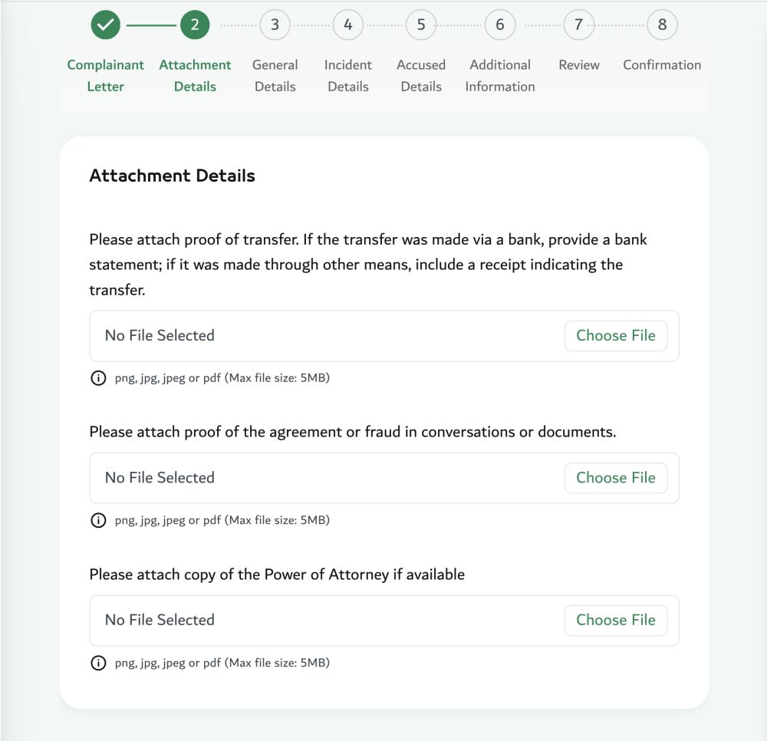This screenshot has width=767, height=741.
Task: Open the Complainant Letter step label
Action: (105, 76)
